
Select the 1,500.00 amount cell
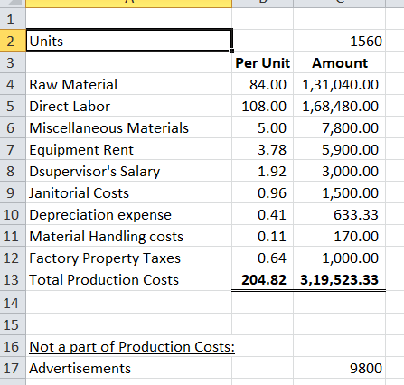(x=339, y=192)
